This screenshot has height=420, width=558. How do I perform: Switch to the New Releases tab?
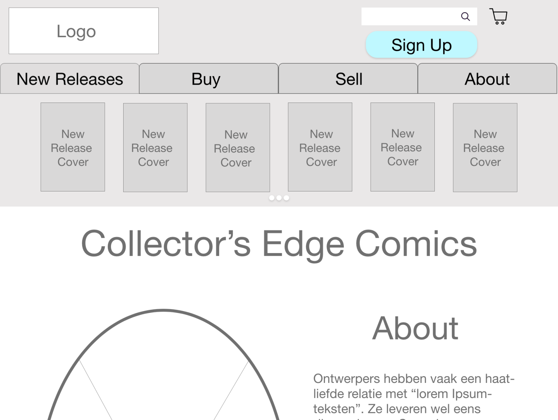[69, 79]
